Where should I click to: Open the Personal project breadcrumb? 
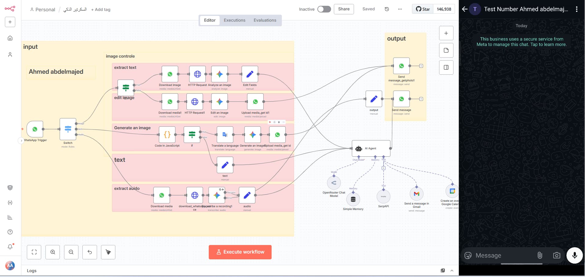click(42, 9)
